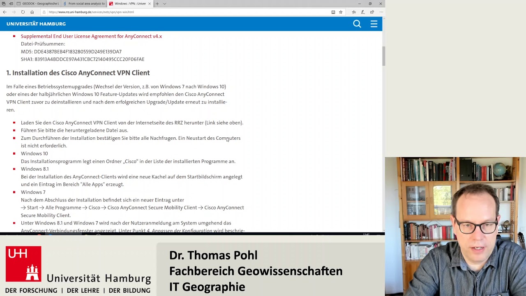The image size is (526, 296).
Task: Click the 'Windows 7' list item
Action: click(x=33, y=192)
